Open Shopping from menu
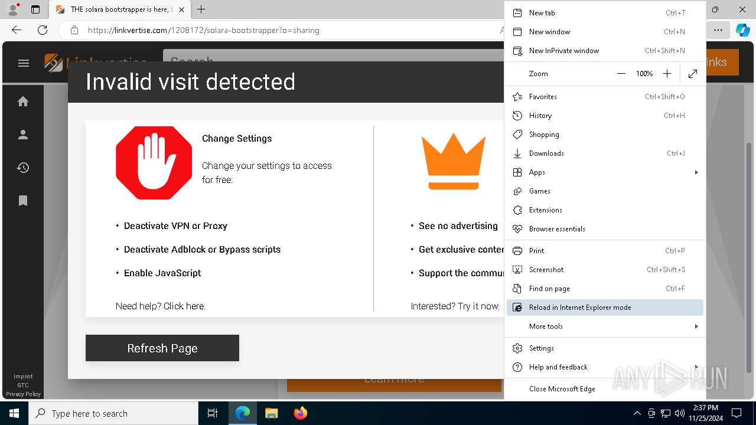 [605, 135]
